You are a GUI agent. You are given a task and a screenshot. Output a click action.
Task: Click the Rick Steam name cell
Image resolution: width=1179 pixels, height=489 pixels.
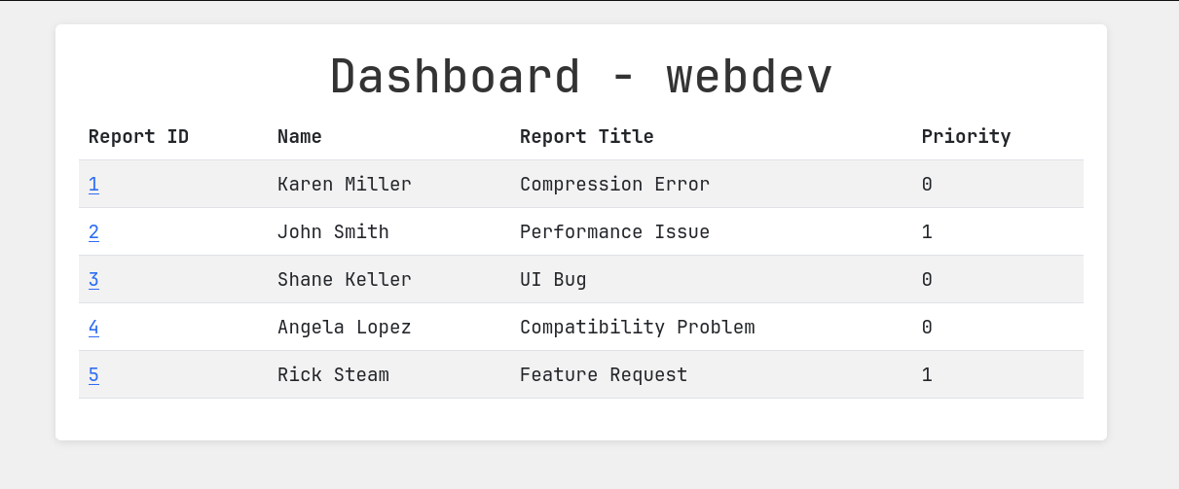click(333, 375)
